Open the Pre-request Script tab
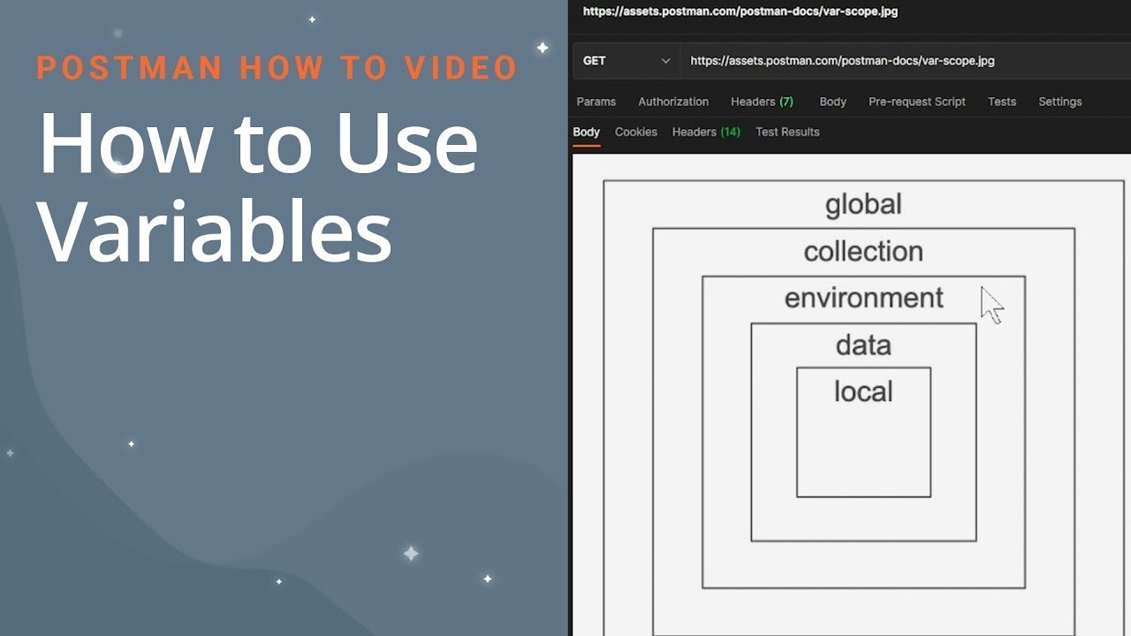The height and width of the screenshot is (636, 1131). pyautogui.click(x=917, y=102)
